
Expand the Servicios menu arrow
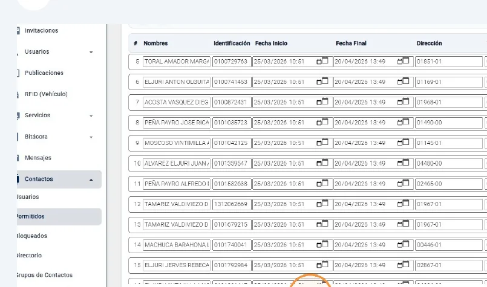pos(91,116)
